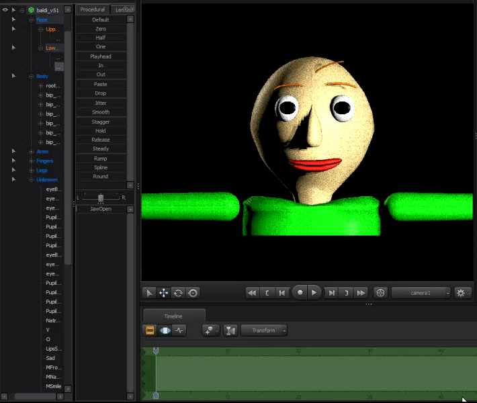Viewport: 477px width, 403px height.
Task: Click the tree panel horizontal scrollbar
Action: coord(36,396)
